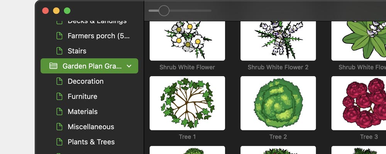Pick the Tree 2 green bush graphic
386x154 pixels.
point(278,103)
